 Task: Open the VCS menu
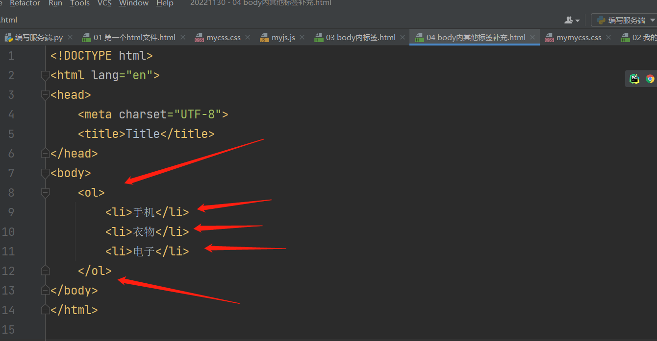coord(104,3)
